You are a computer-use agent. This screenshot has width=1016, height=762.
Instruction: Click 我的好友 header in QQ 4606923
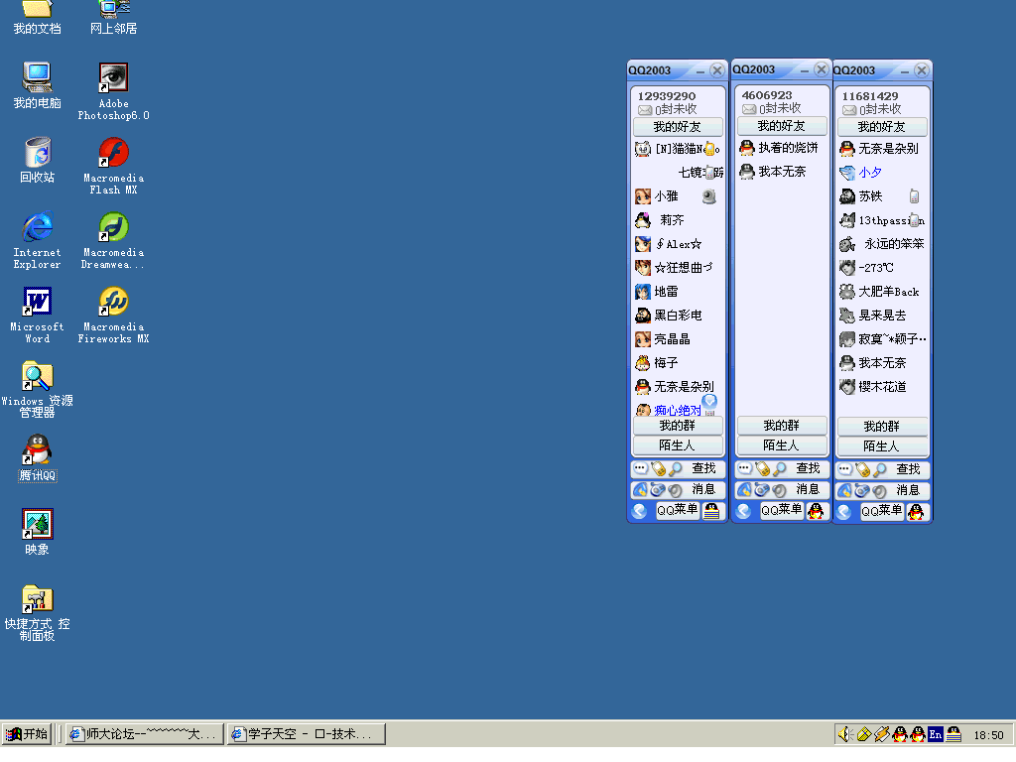781,126
